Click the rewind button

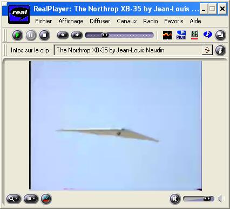coord(63,35)
